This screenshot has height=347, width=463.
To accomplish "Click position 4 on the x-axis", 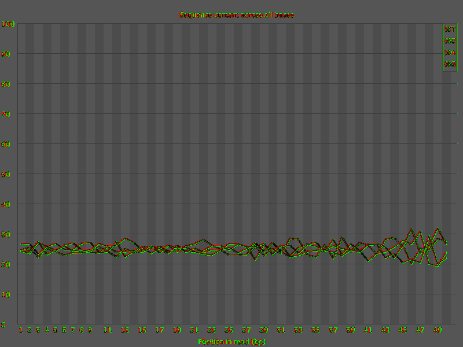I will [47, 330].
